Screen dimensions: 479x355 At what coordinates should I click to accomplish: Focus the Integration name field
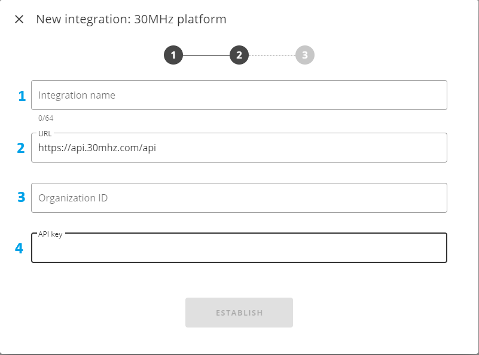(x=239, y=95)
